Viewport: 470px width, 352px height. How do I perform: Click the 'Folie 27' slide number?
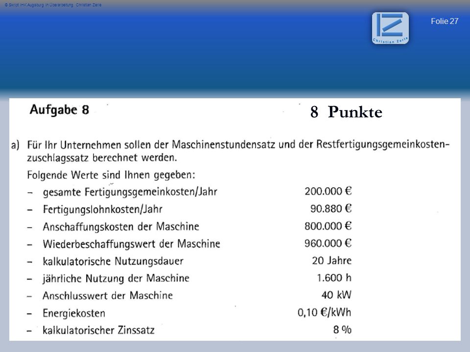(445, 21)
